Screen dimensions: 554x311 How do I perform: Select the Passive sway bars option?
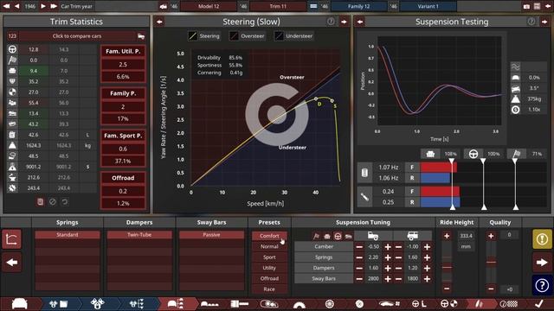click(x=211, y=235)
